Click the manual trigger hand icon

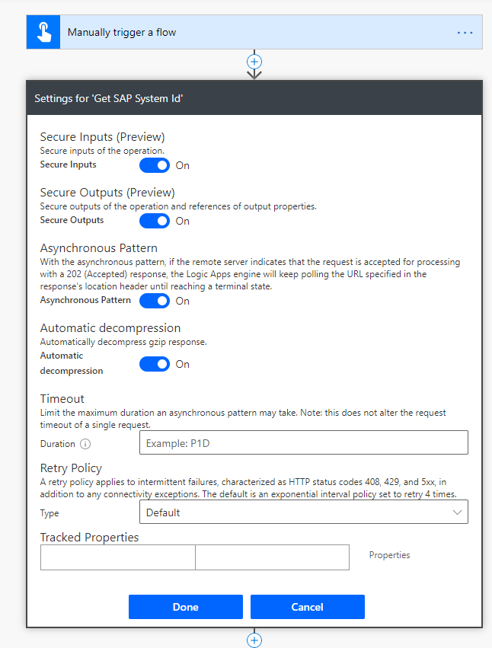[43, 31]
